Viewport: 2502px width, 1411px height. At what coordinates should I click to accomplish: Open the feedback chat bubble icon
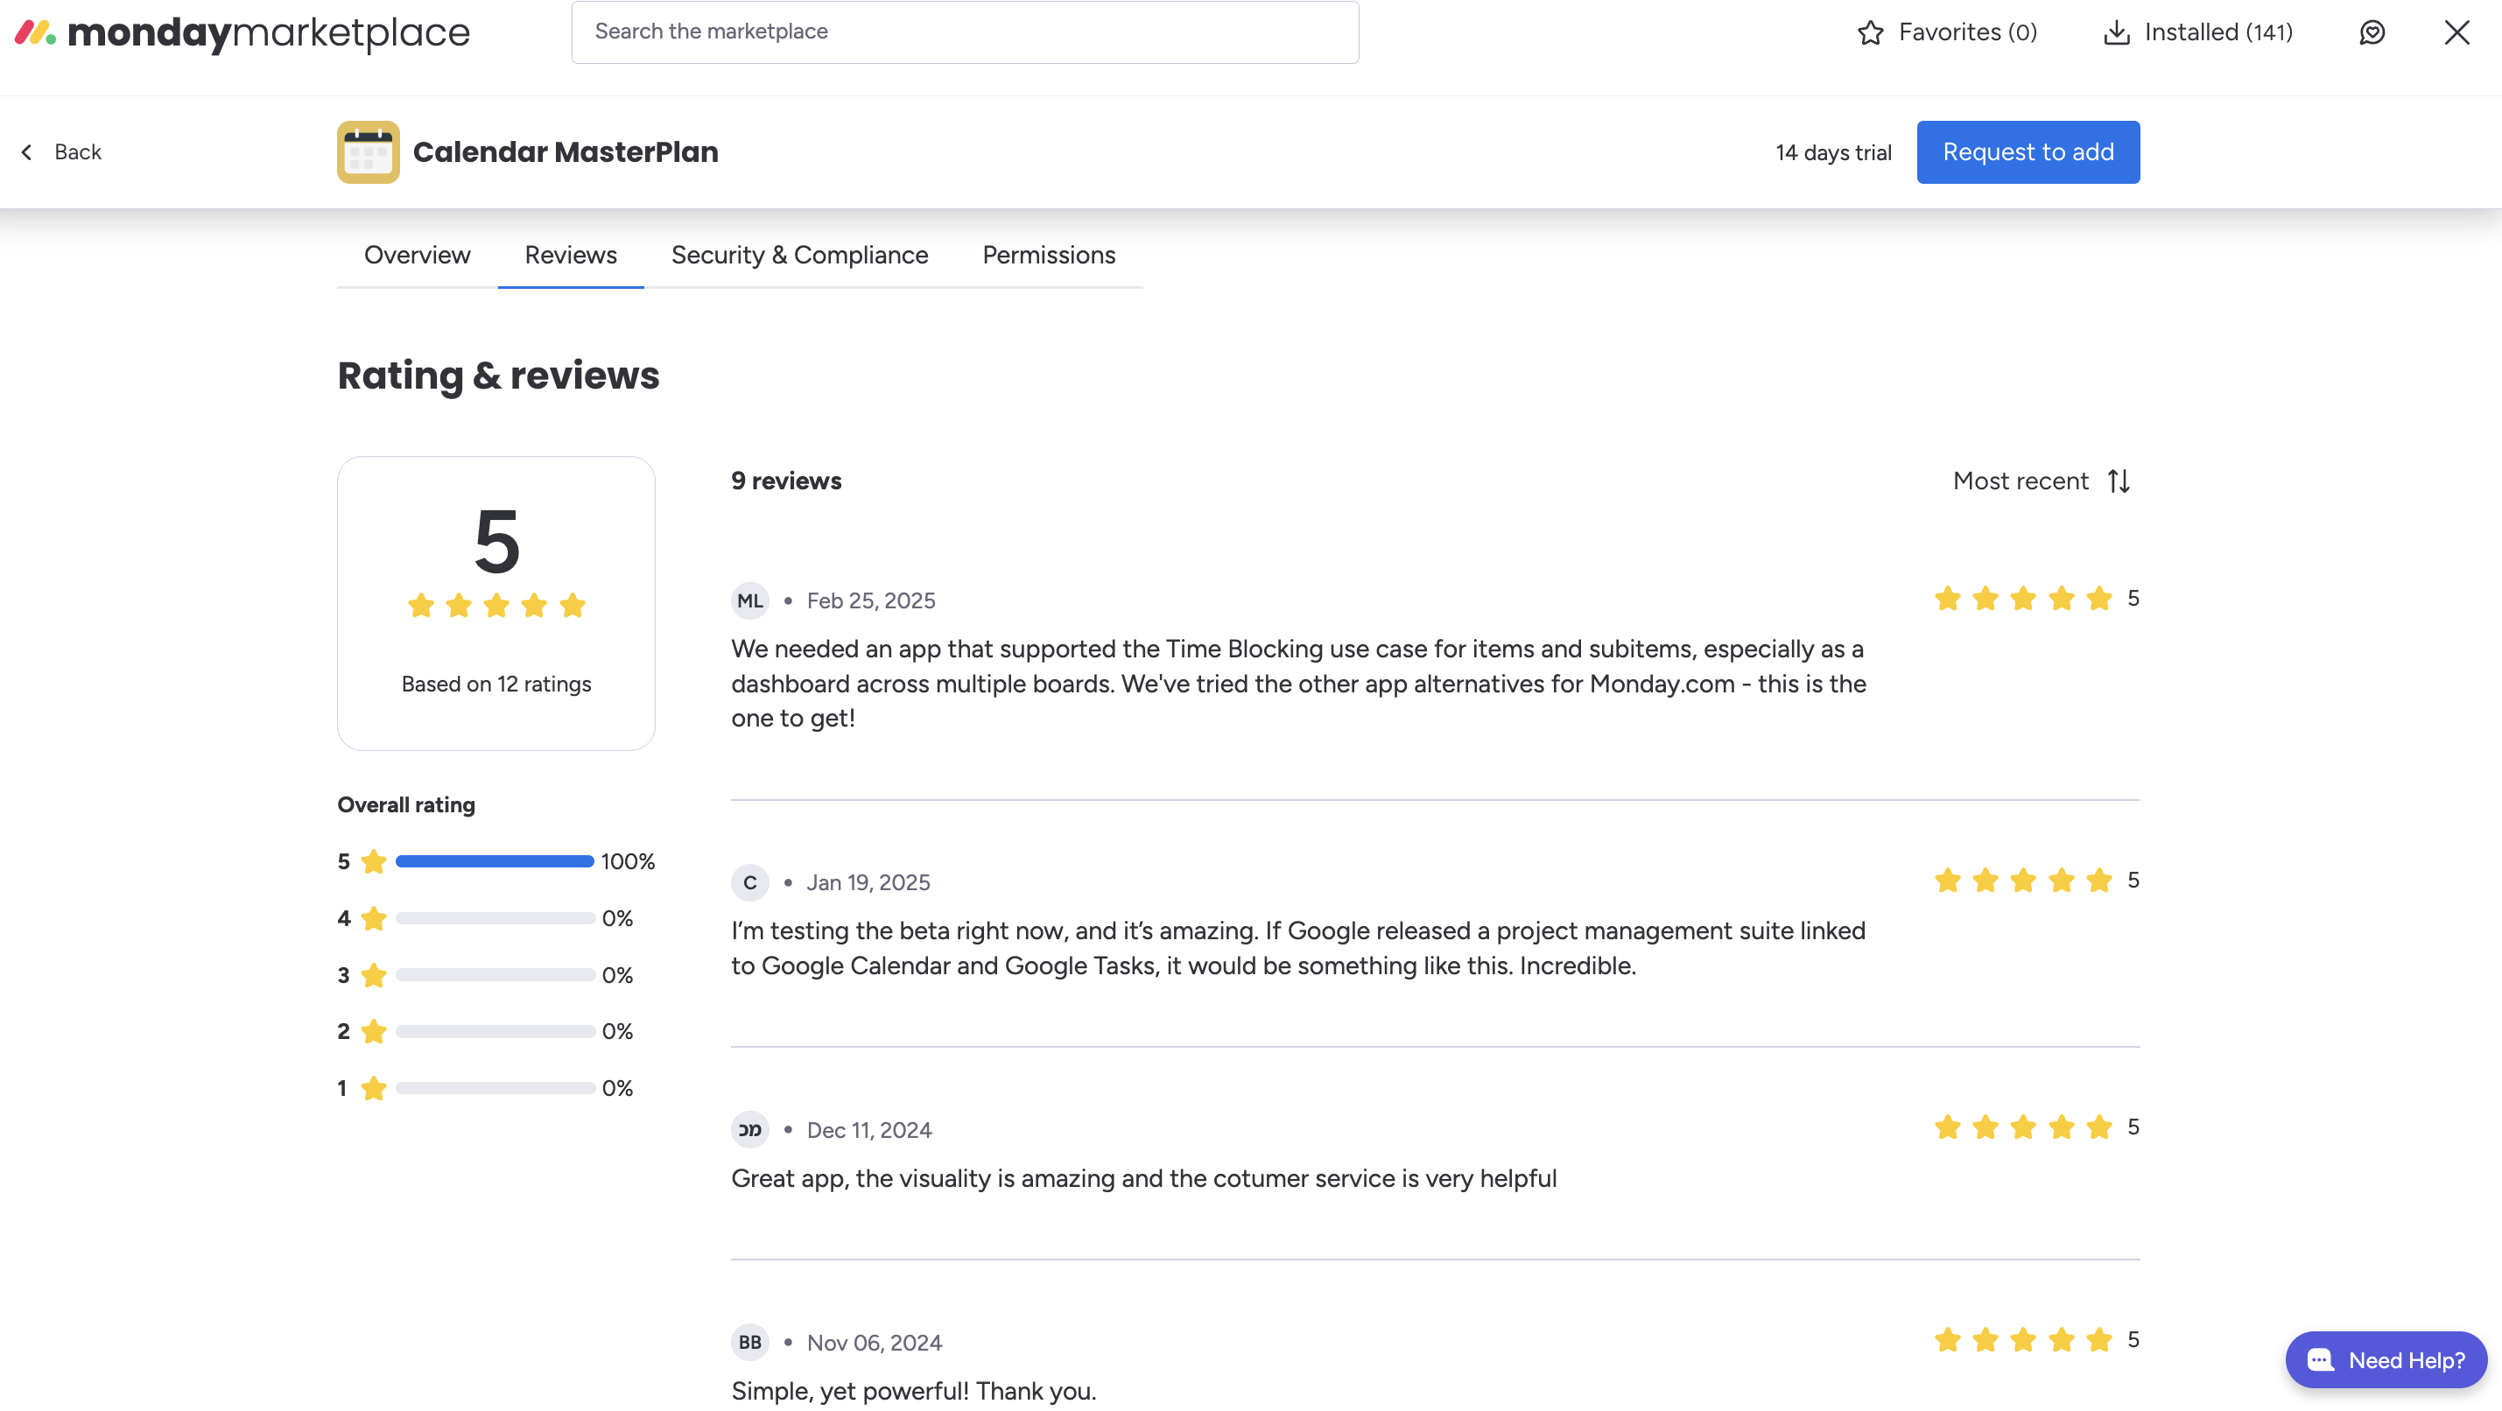(2372, 33)
